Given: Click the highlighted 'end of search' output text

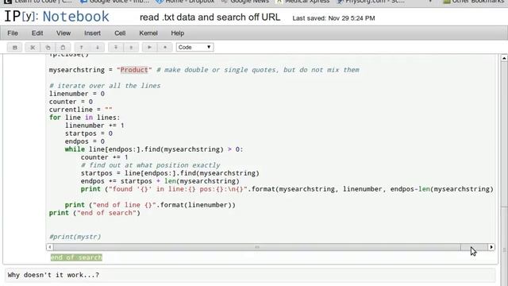Looking at the screenshot, I should [76, 257].
